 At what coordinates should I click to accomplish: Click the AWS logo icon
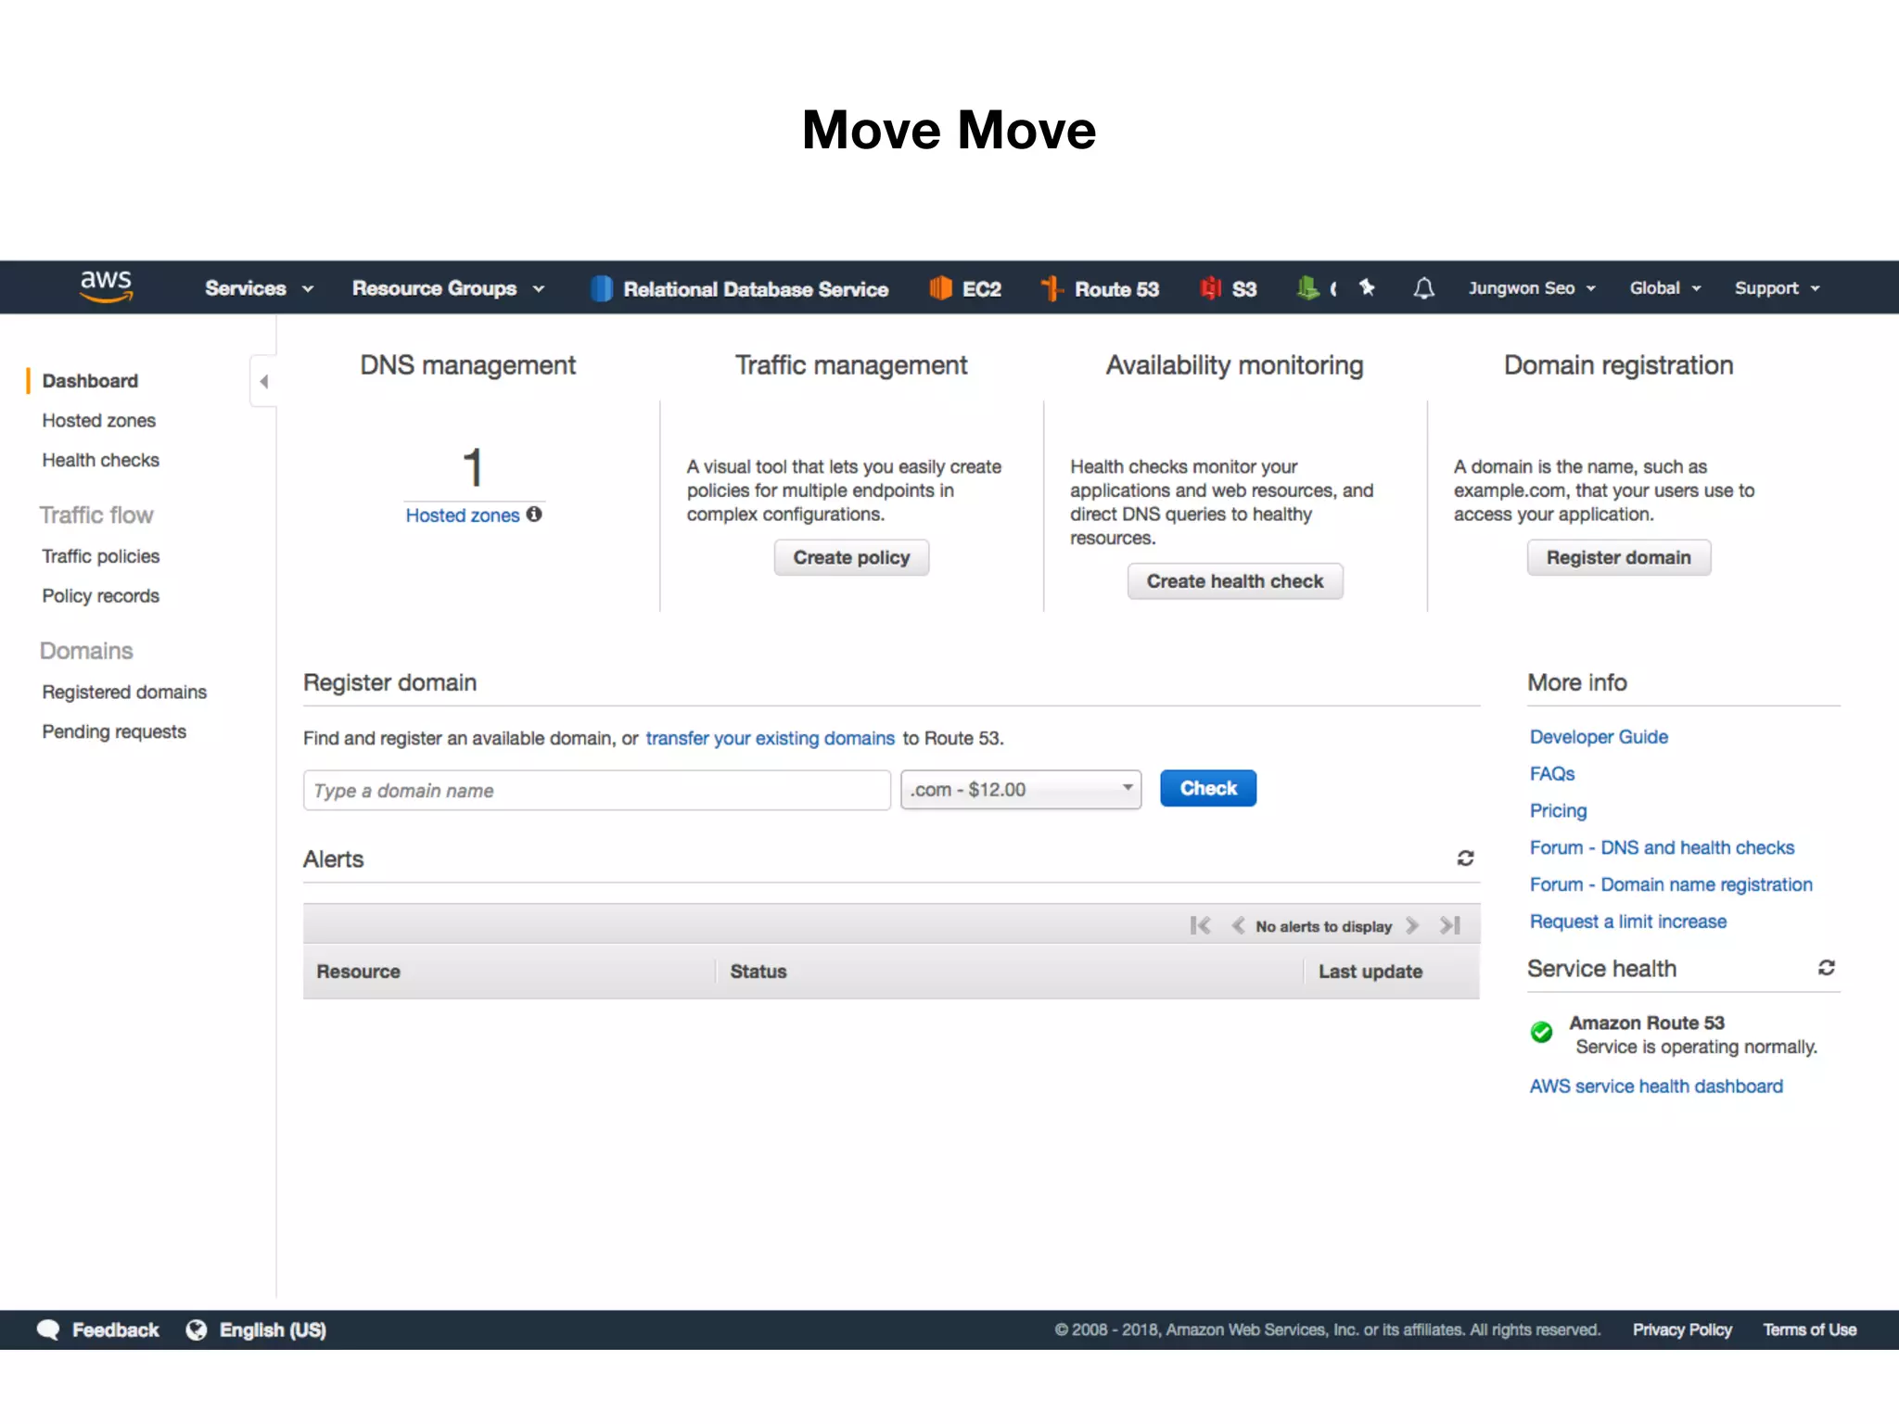(x=106, y=286)
